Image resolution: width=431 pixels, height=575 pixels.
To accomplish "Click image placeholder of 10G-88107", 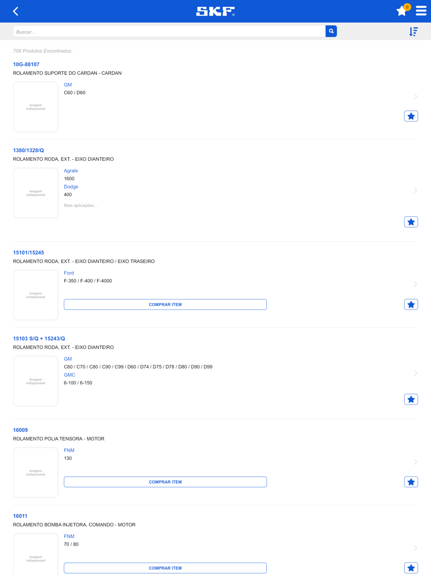I will coord(36,107).
